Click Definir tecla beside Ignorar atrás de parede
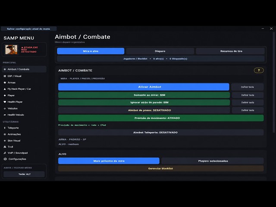 pos(248,103)
